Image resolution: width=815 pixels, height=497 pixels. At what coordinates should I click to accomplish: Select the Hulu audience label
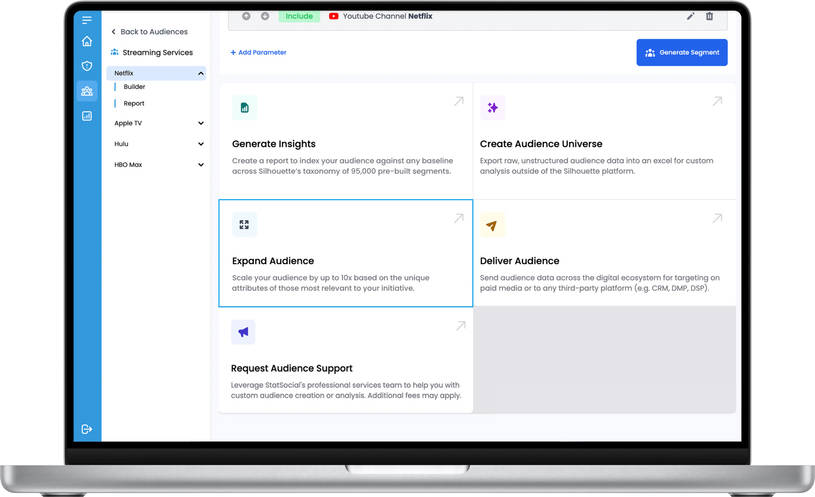point(121,144)
